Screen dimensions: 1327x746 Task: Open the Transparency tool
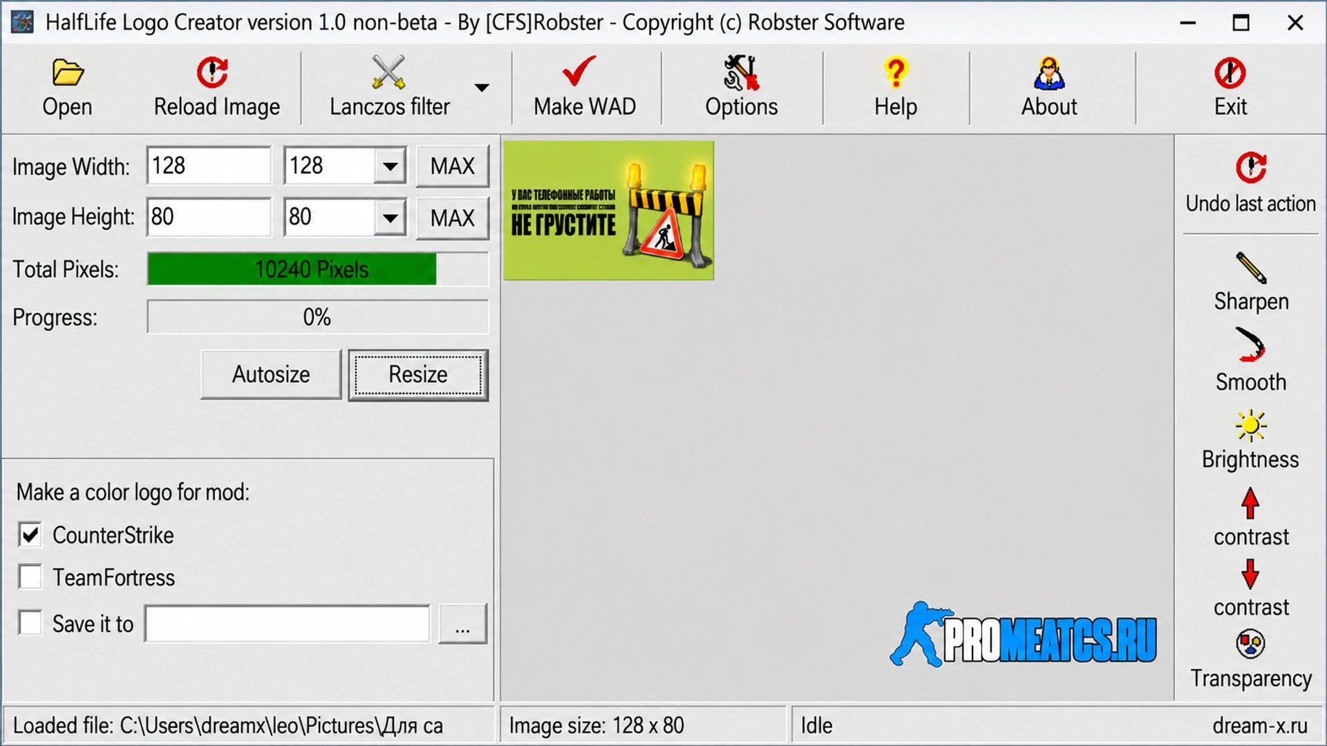click(x=1251, y=660)
